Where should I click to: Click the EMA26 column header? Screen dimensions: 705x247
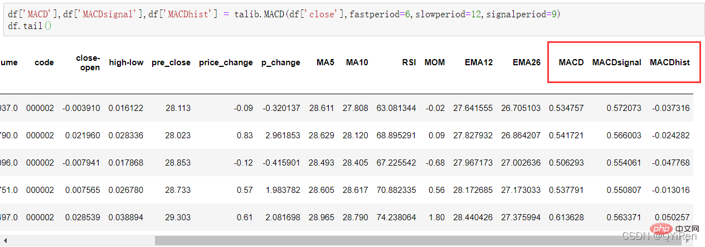pyautogui.click(x=527, y=62)
